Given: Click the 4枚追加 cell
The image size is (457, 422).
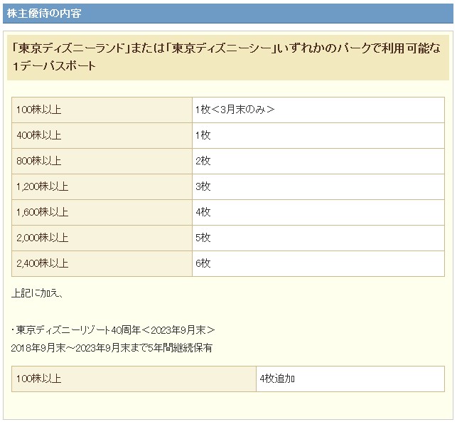Looking at the screenshot, I should point(350,379).
